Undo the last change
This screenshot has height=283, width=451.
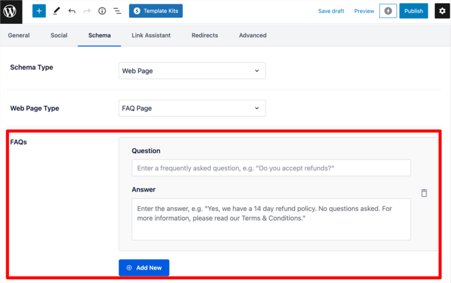click(x=72, y=11)
